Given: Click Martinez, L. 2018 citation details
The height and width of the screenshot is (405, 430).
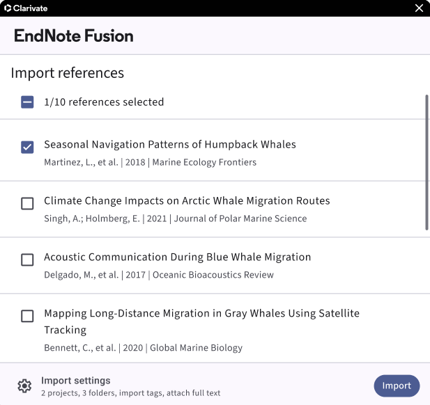Looking at the screenshot, I should pyautogui.click(x=151, y=162).
